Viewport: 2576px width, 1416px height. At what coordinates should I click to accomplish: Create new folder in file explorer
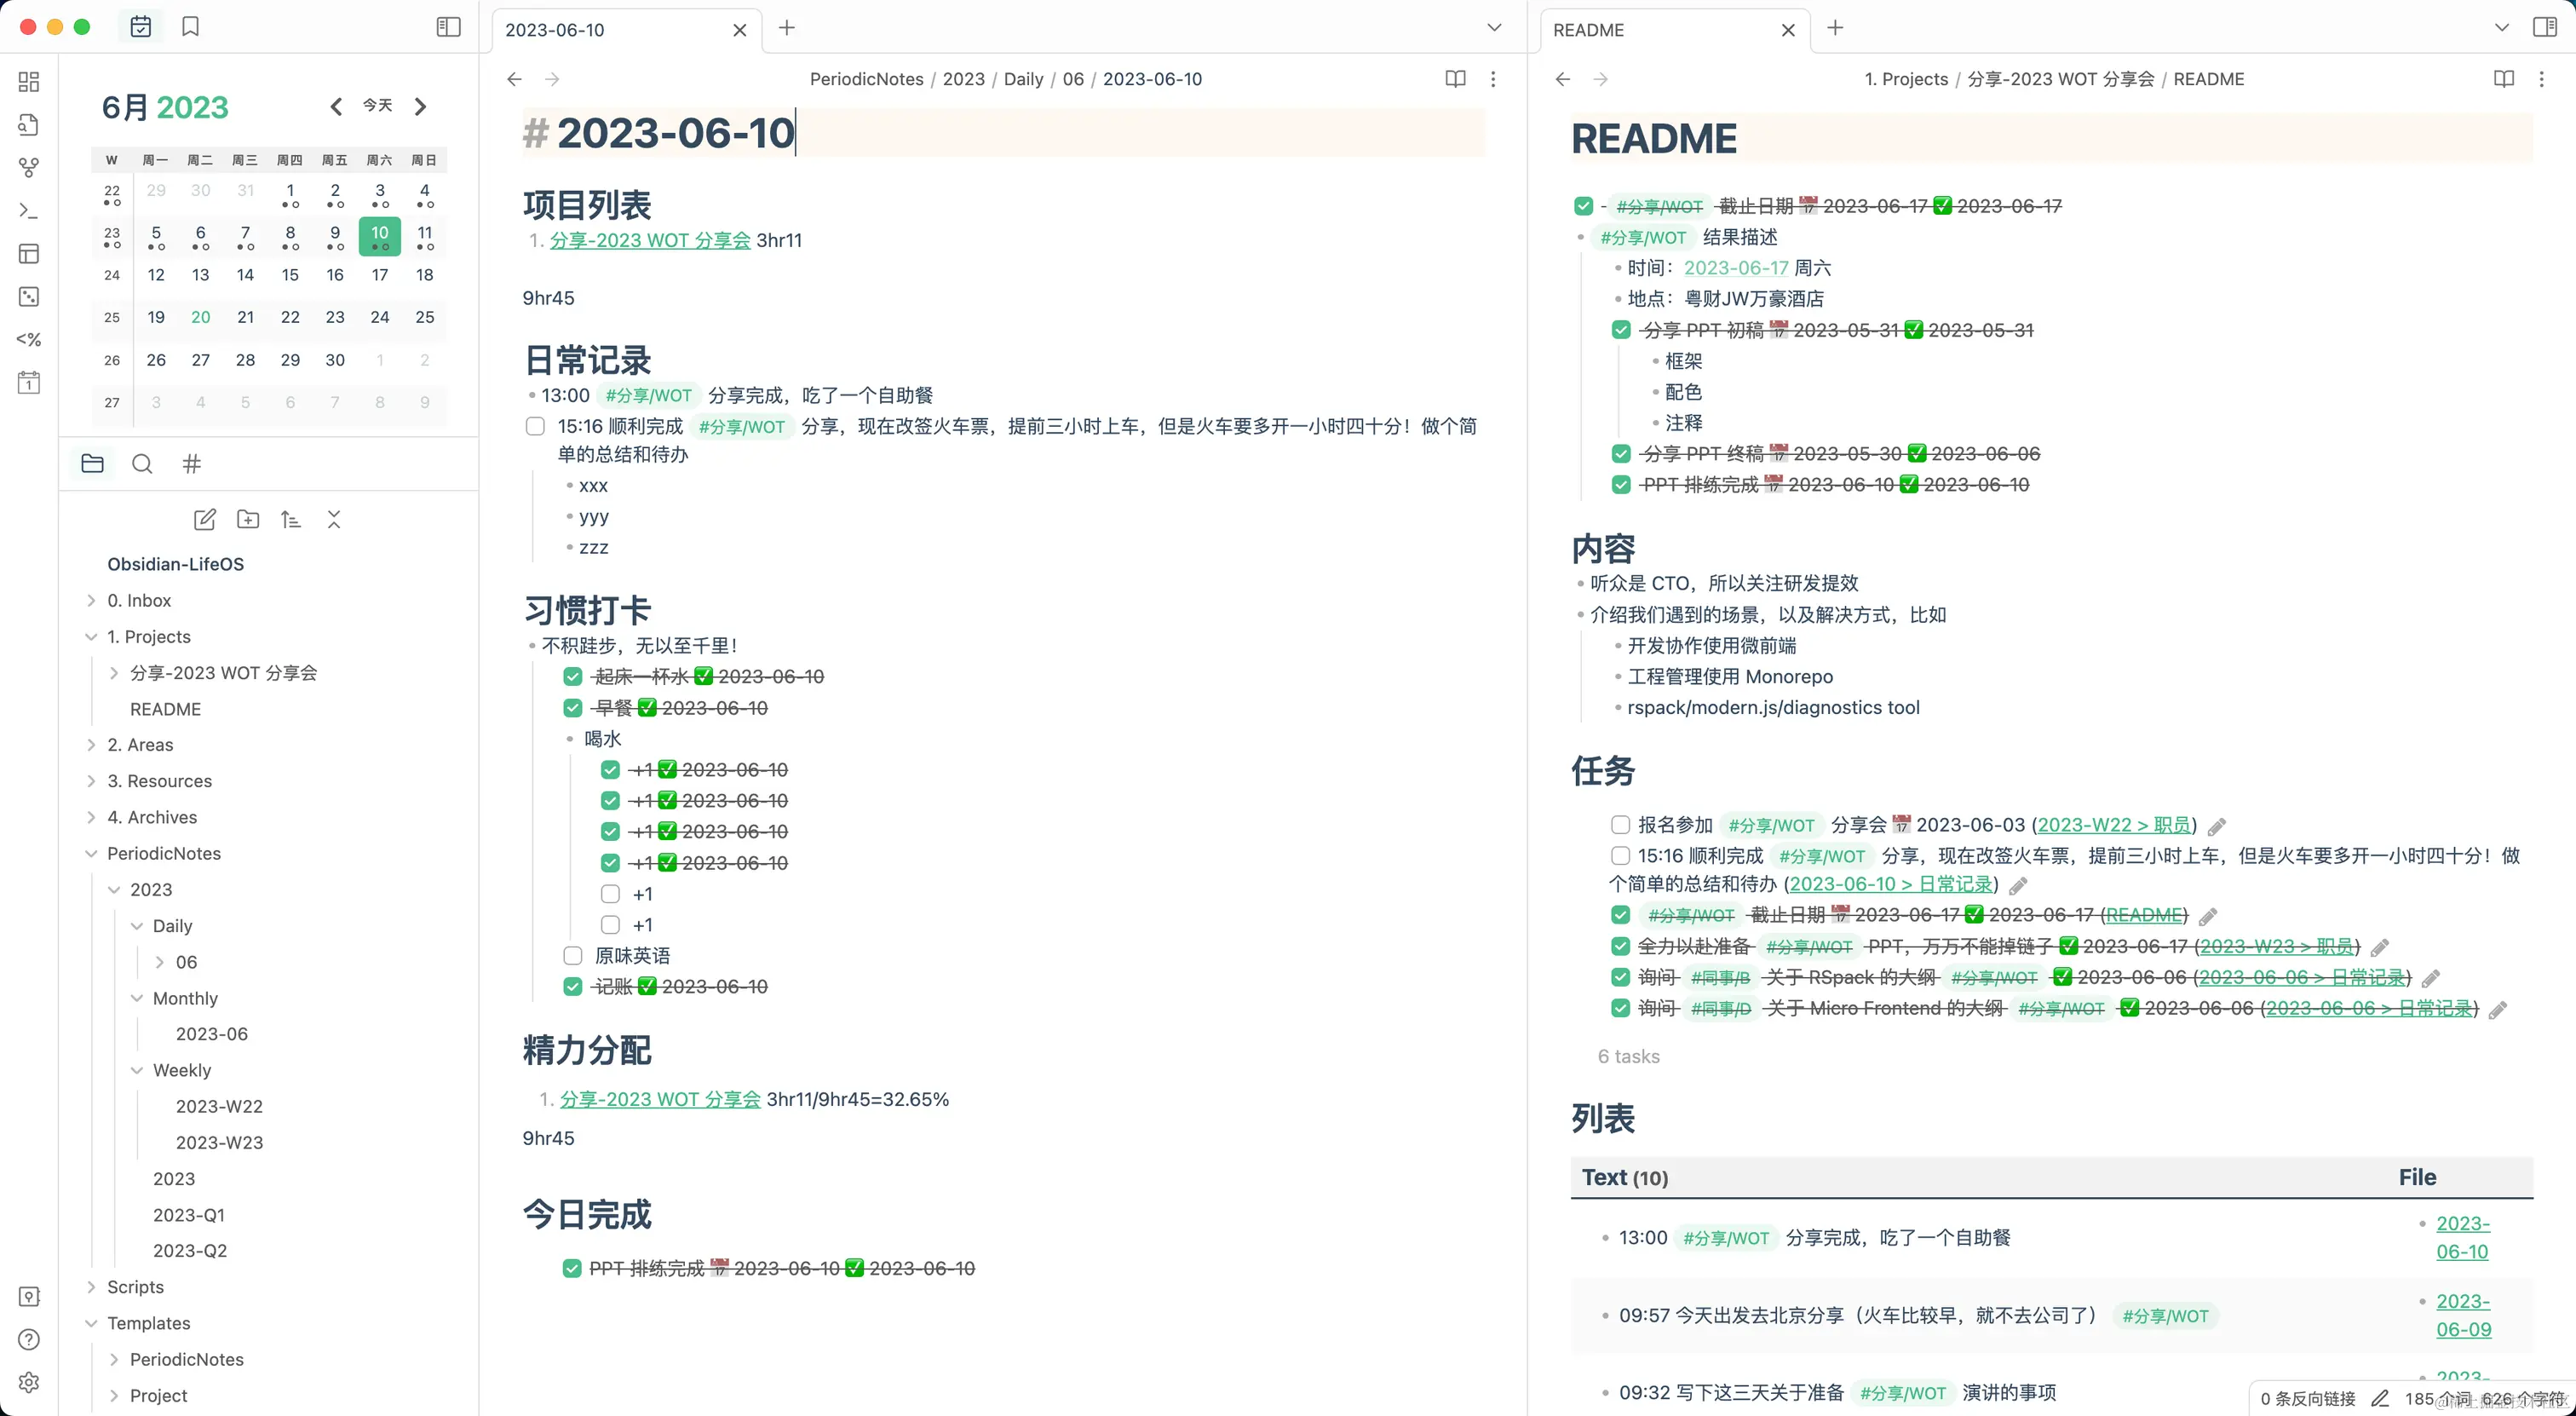pyautogui.click(x=247, y=519)
